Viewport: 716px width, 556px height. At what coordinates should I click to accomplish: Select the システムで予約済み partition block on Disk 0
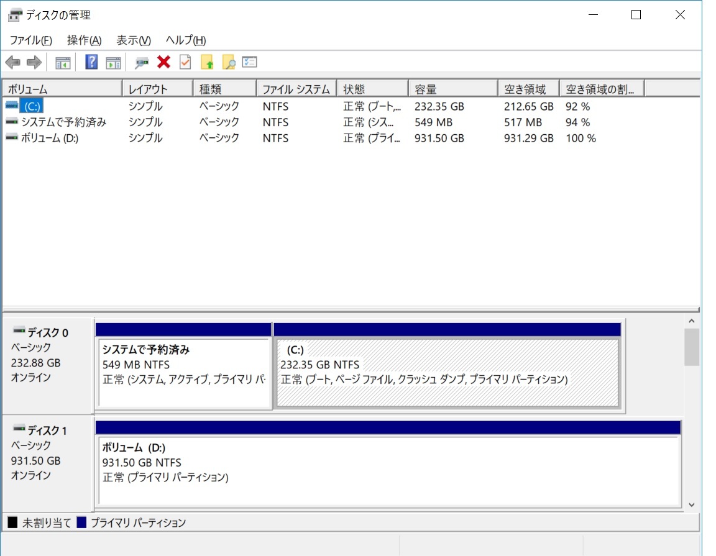point(184,373)
